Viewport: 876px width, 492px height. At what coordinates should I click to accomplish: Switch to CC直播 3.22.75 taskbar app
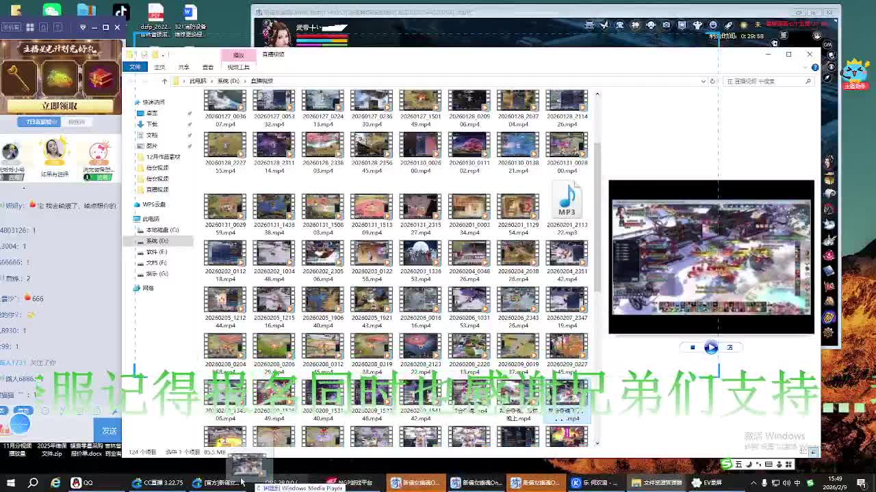158,483
